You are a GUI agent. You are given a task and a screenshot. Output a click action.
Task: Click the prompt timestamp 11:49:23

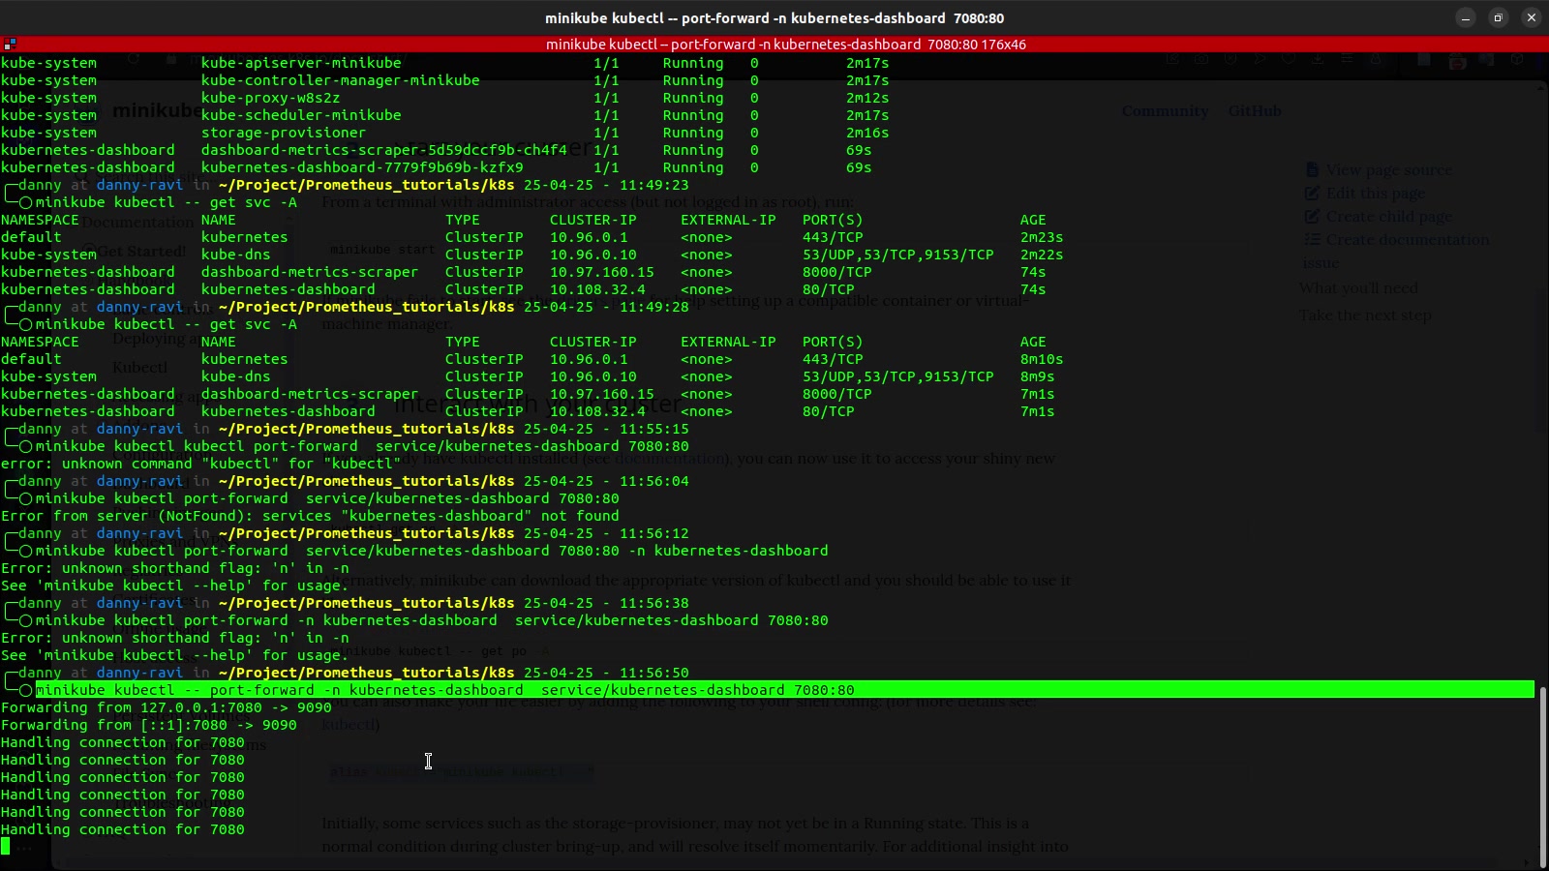point(654,185)
